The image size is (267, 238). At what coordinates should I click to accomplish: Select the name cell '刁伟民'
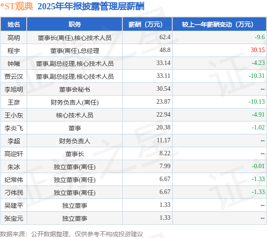14,193
